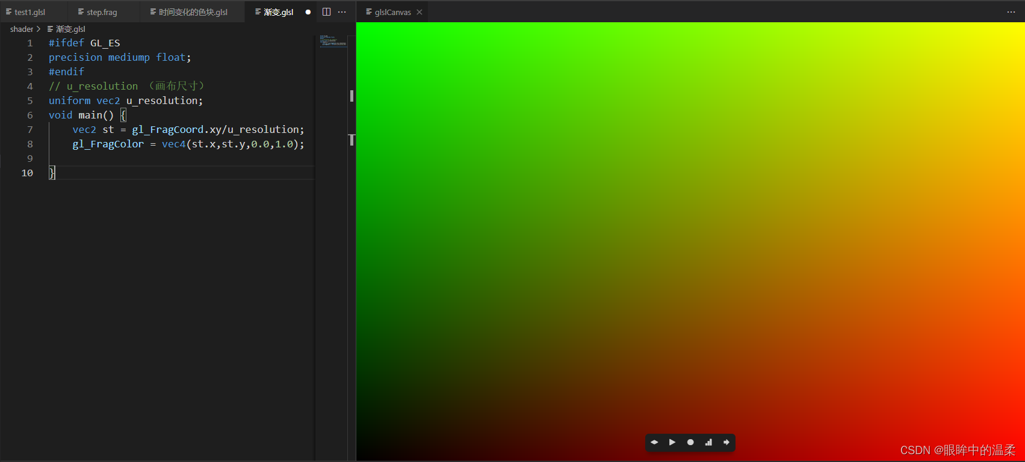Viewport: 1025px width, 462px height.
Task: Click the file icon on 时间变化的色块.glsl tab
Action: (153, 12)
